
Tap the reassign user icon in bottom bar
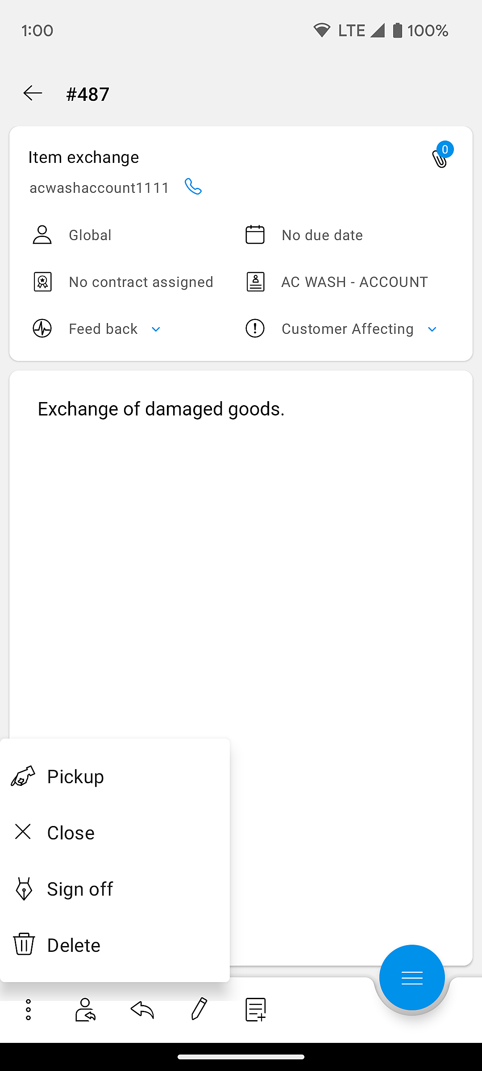tap(85, 1009)
